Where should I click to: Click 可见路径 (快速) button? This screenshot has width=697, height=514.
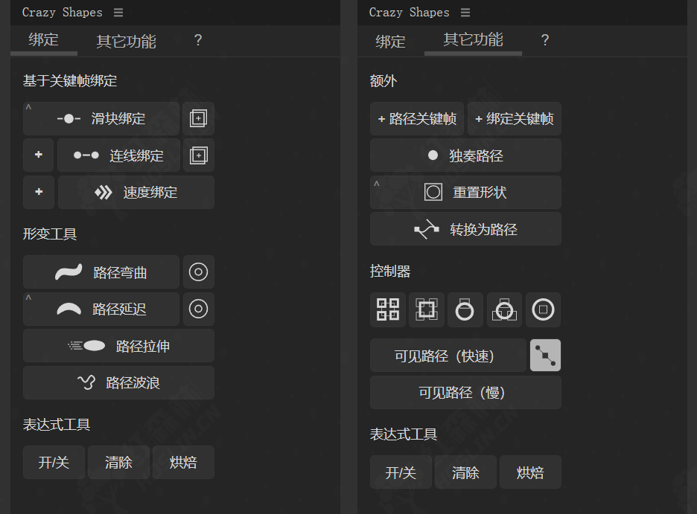(x=448, y=356)
